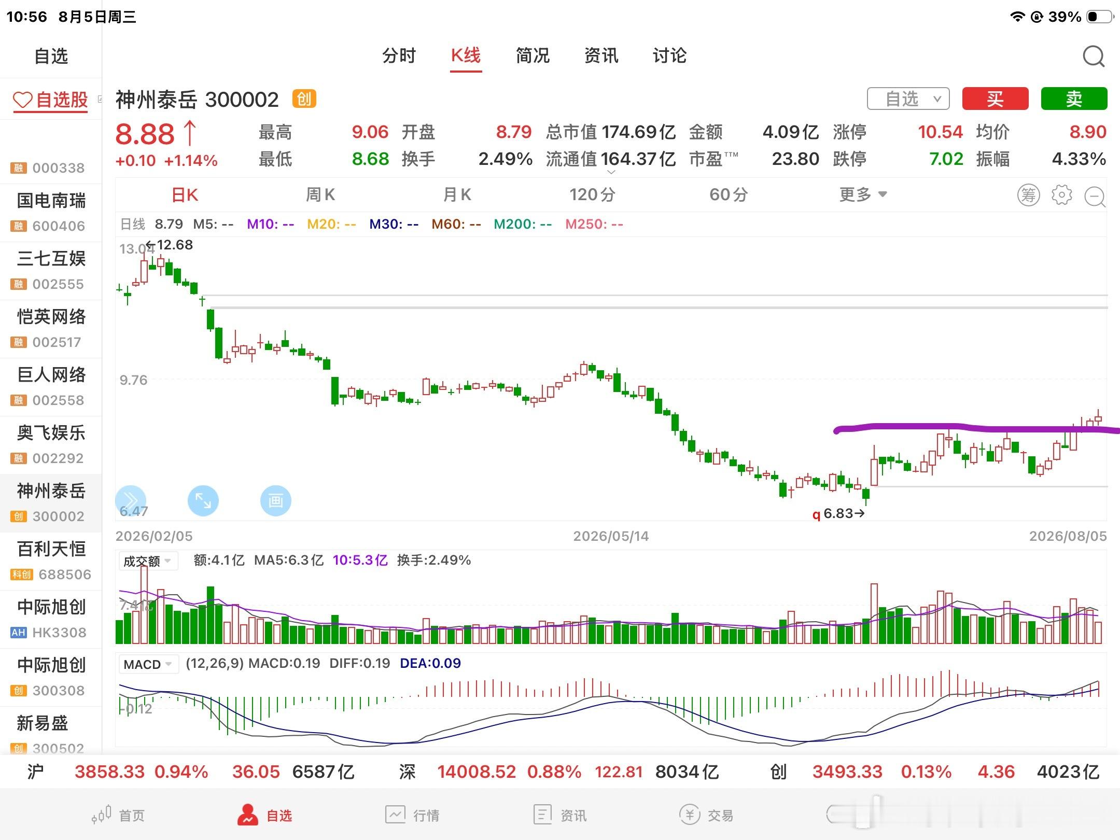Viewport: 1120px width, 840px height.
Task: Open the drawing 画 tool button
Action: [x=275, y=501]
